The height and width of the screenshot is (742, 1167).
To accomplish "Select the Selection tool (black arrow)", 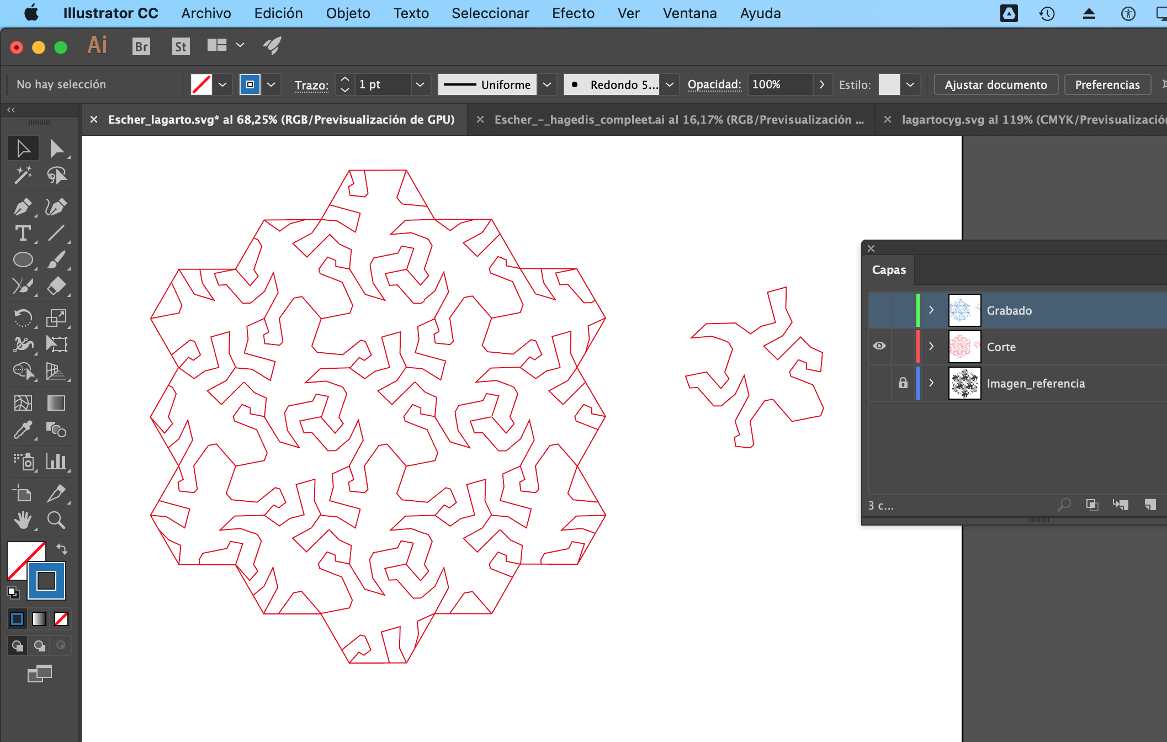I will point(23,149).
